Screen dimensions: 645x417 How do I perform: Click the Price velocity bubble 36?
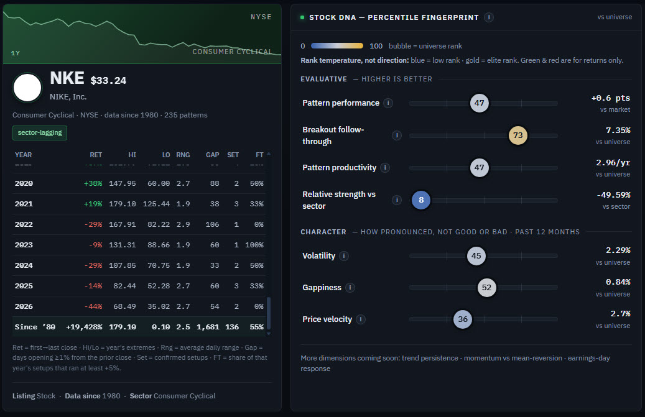463,319
